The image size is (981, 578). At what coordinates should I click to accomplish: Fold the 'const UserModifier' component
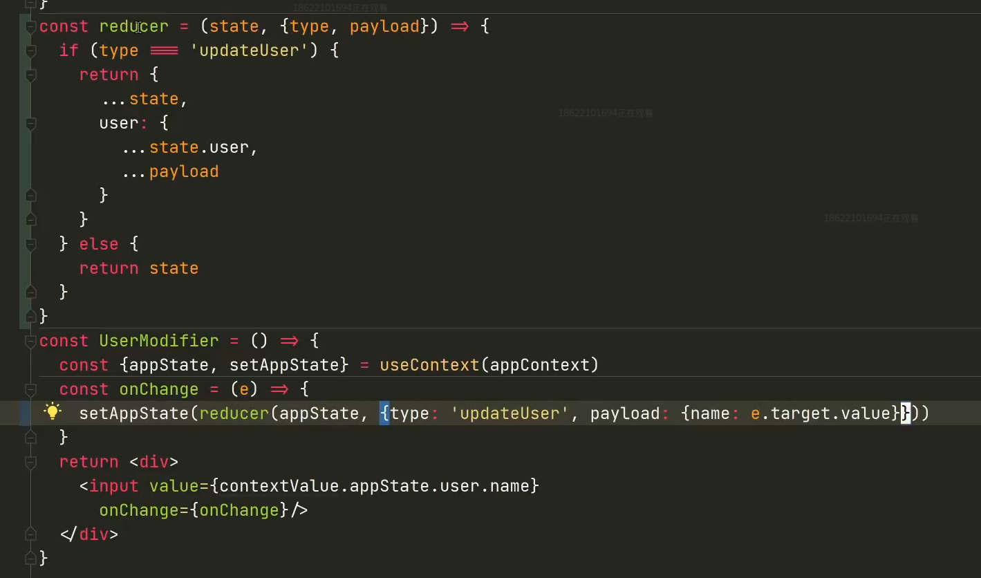click(30, 342)
